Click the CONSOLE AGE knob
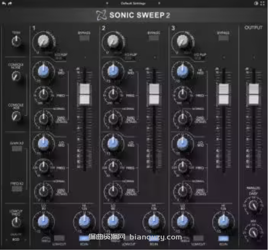The width and height of the screenshot is (268, 251). [16, 116]
